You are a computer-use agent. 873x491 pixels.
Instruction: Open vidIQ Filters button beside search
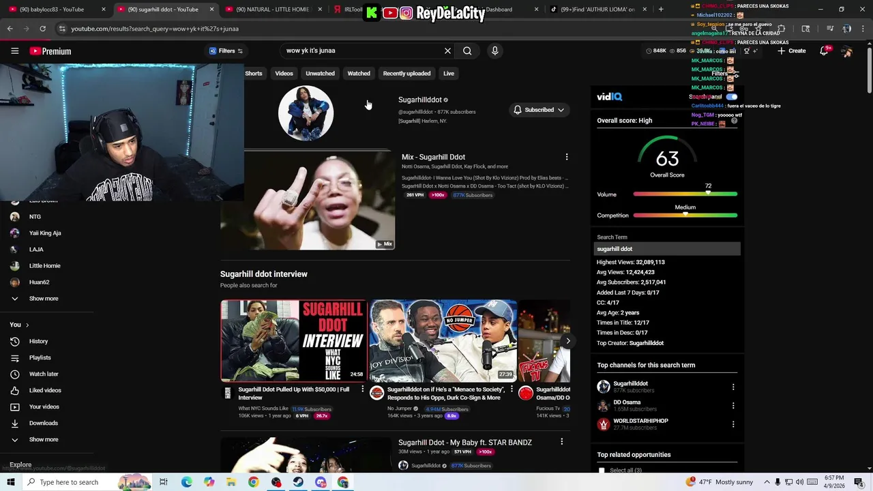click(226, 50)
